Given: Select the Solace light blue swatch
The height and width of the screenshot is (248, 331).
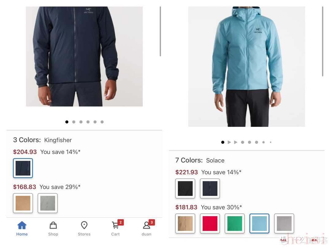Looking at the screenshot, I should (x=259, y=224).
